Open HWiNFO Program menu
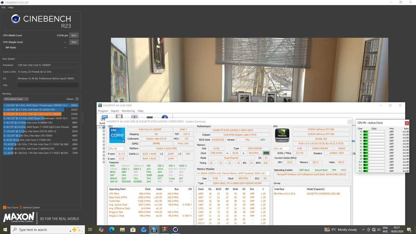 coord(103,111)
